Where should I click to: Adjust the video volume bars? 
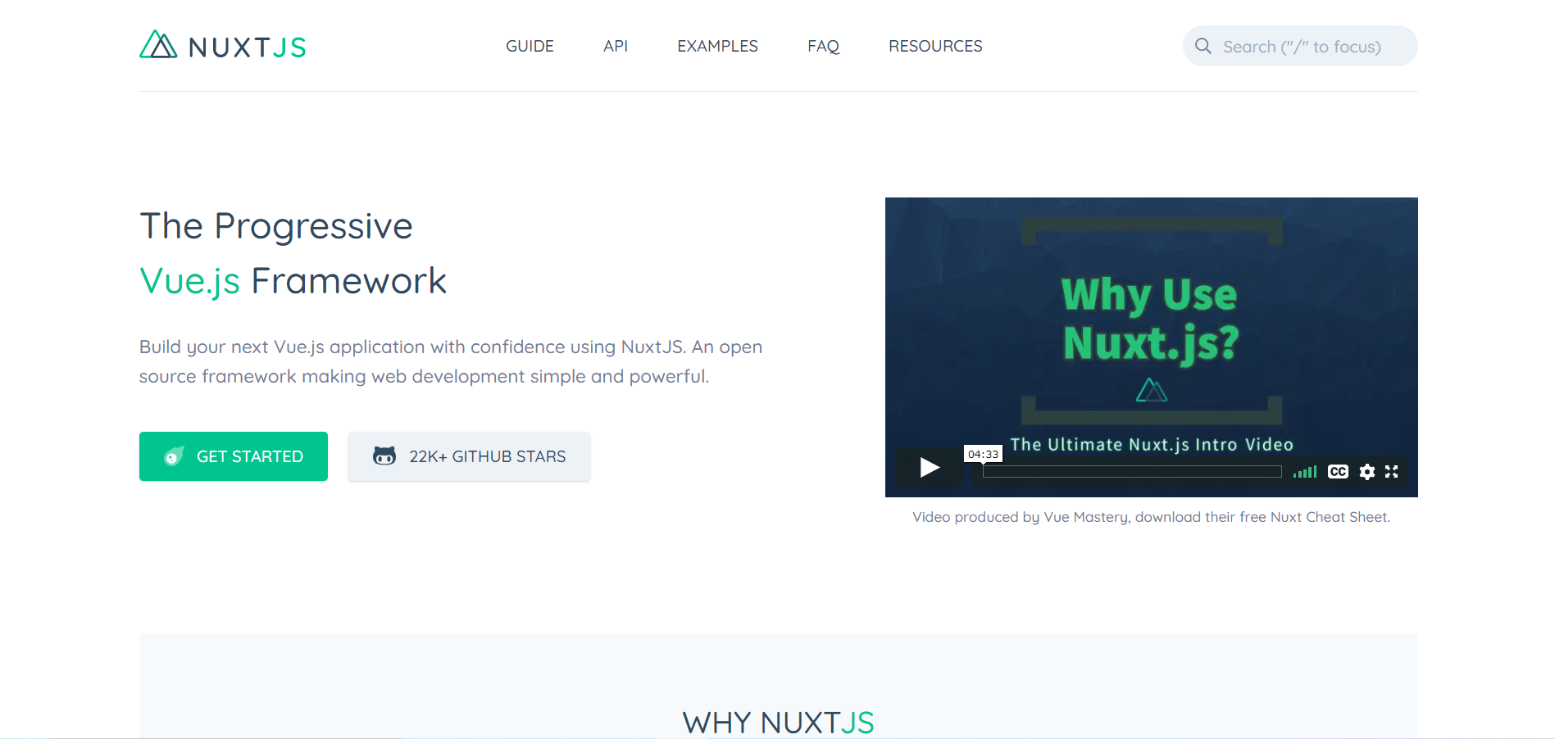tap(1304, 472)
